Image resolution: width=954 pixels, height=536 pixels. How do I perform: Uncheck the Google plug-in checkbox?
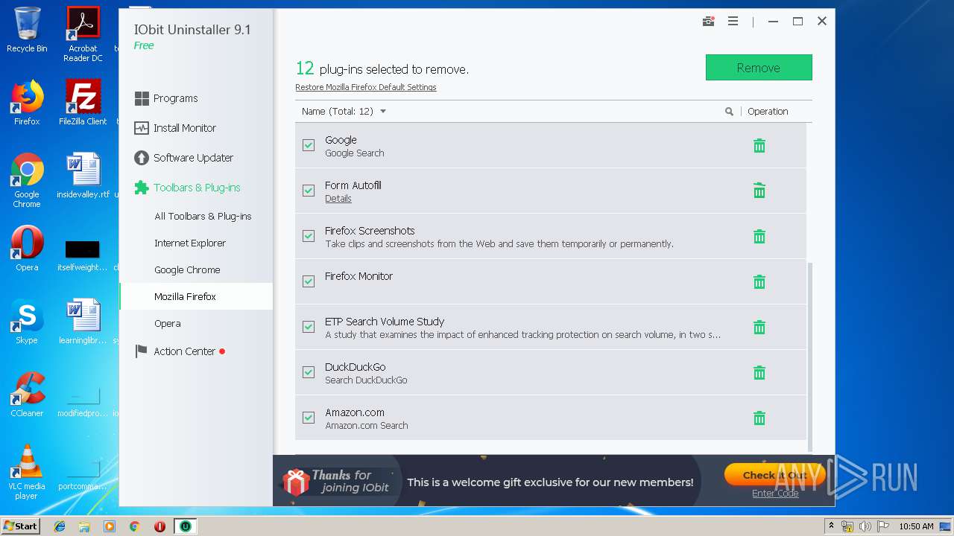click(309, 145)
